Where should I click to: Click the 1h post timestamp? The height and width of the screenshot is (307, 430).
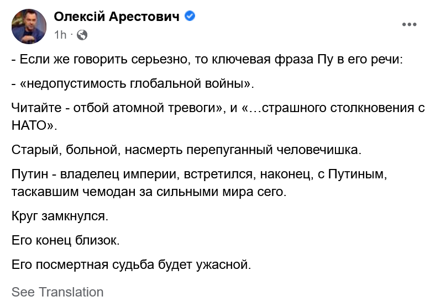[x=60, y=35]
